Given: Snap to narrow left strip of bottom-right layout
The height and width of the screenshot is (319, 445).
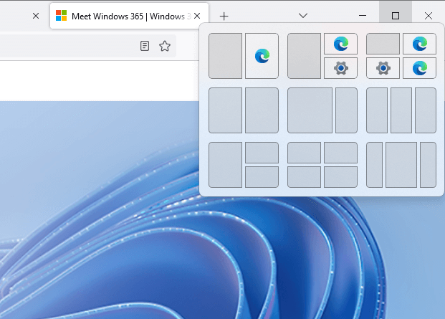Looking at the screenshot, I should pos(375,165).
